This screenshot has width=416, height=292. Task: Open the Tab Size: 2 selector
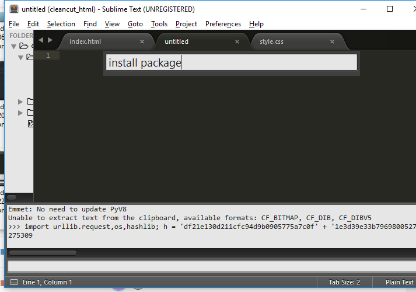pyautogui.click(x=344, y=282)
